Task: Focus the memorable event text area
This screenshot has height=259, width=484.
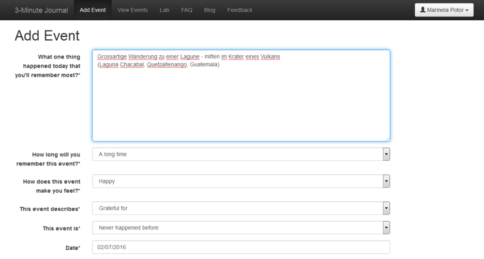Action: point(241,95)
